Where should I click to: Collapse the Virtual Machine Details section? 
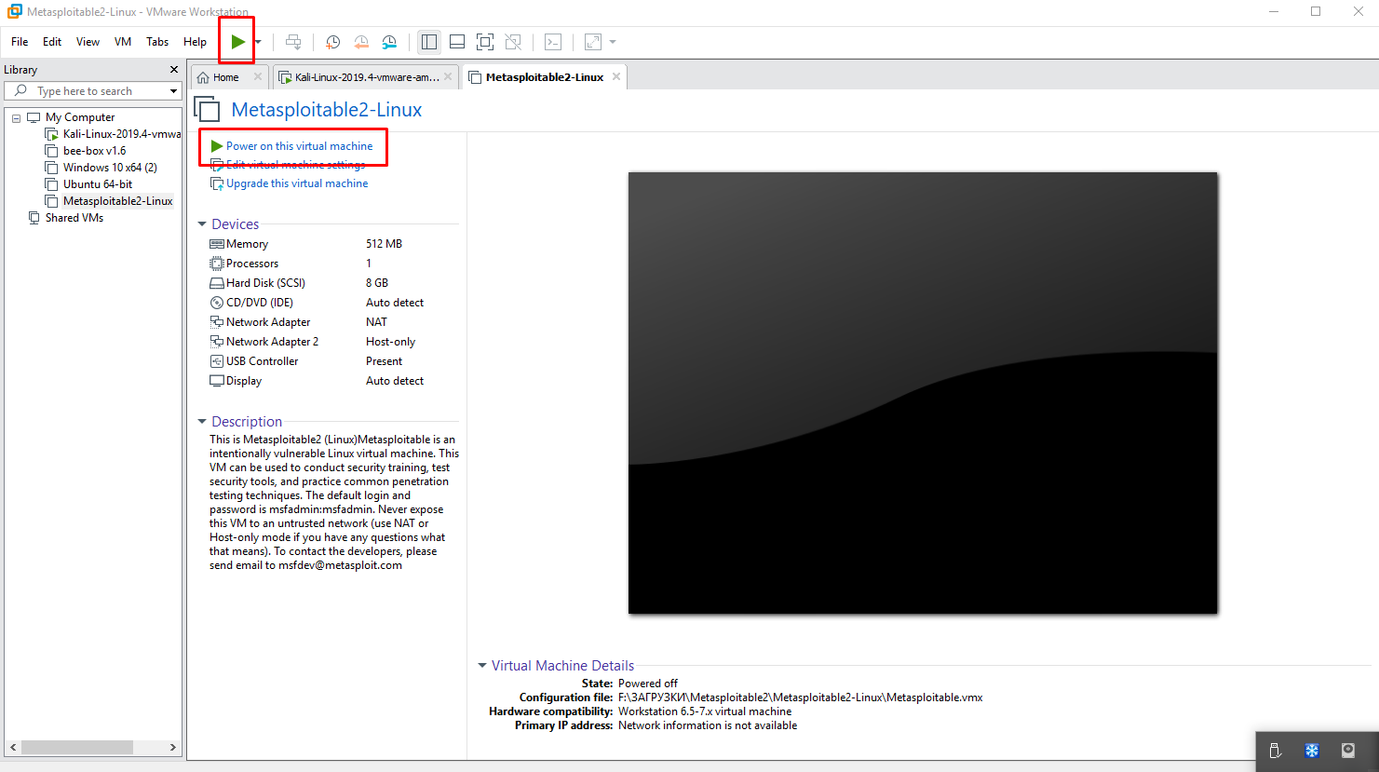pos(482,666)
